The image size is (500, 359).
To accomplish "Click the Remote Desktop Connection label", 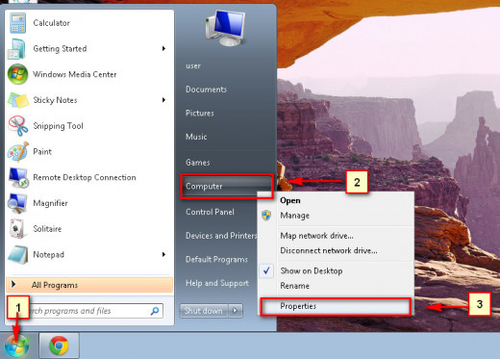I will click(x=85, y=177).
